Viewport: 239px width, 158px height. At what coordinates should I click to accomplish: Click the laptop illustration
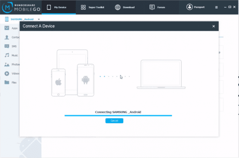[x=161, y=74]
